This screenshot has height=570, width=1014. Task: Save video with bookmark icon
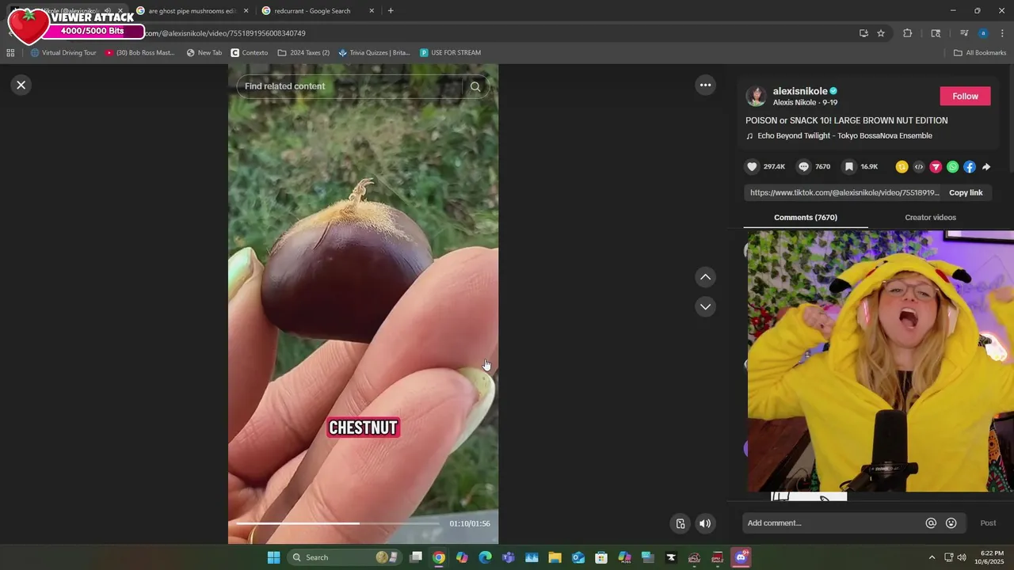coord(849,166)
